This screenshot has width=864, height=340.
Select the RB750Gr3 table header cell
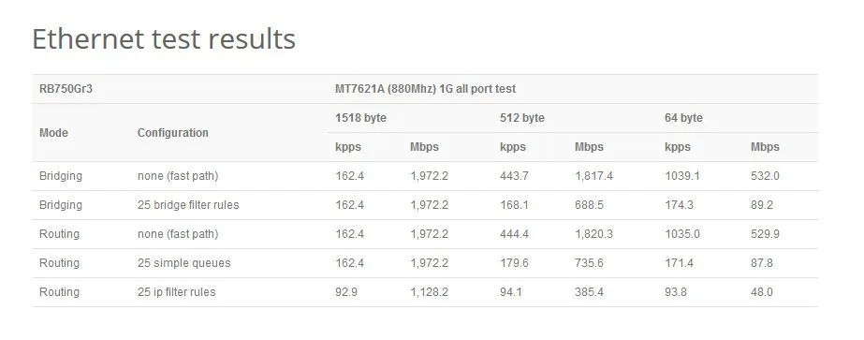click(66, 89)
